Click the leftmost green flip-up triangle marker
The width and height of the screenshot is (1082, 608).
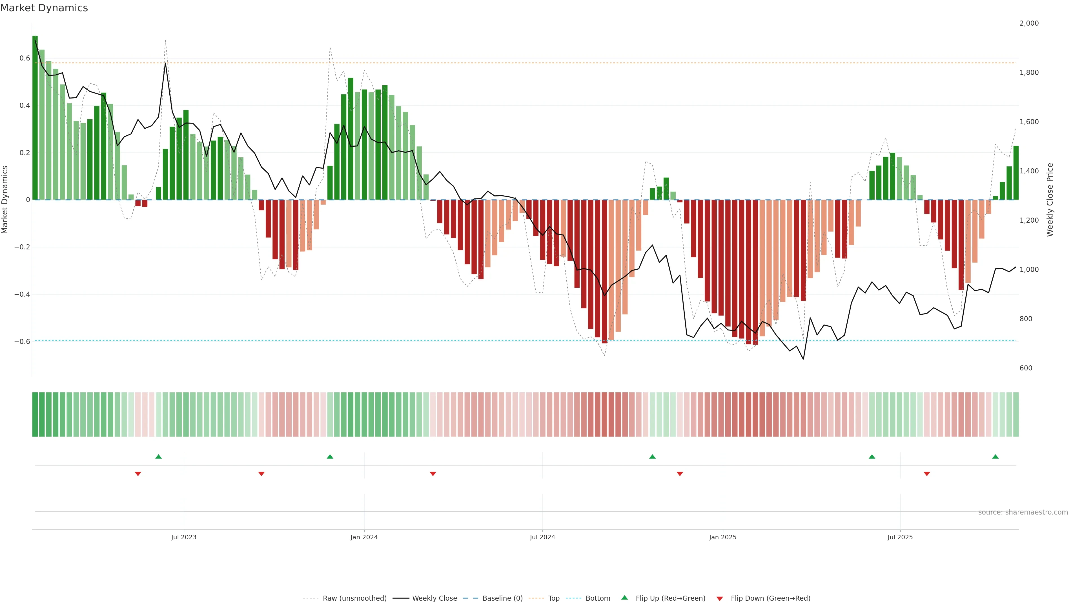pos(158,457)
